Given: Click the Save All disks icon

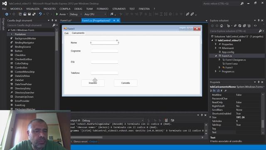Looking at the screenshot, I should click(34, 14).
